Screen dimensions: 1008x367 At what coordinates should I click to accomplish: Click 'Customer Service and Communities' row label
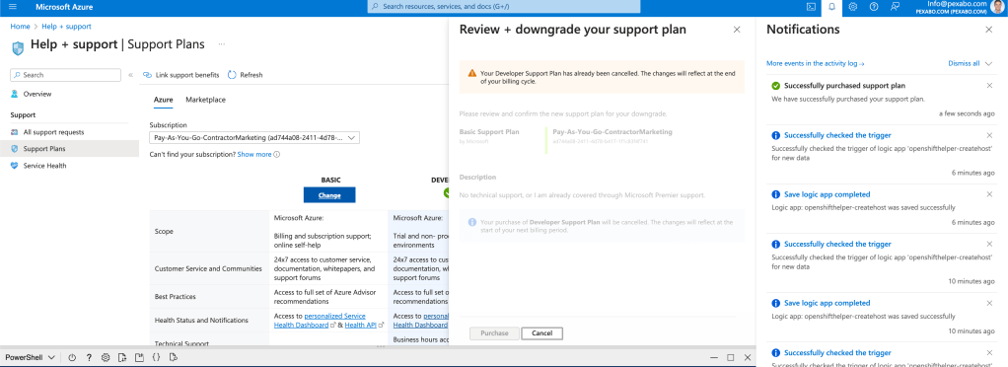[x=208, y=268]
